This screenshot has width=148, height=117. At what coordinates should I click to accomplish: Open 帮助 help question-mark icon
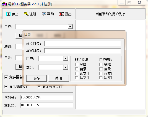pos(44,14)
